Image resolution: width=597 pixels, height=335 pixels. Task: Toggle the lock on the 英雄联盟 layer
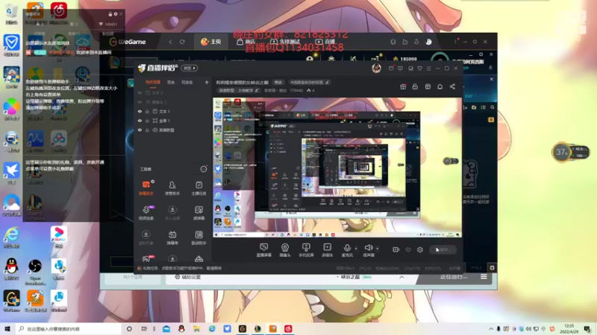tap(147, 130)
